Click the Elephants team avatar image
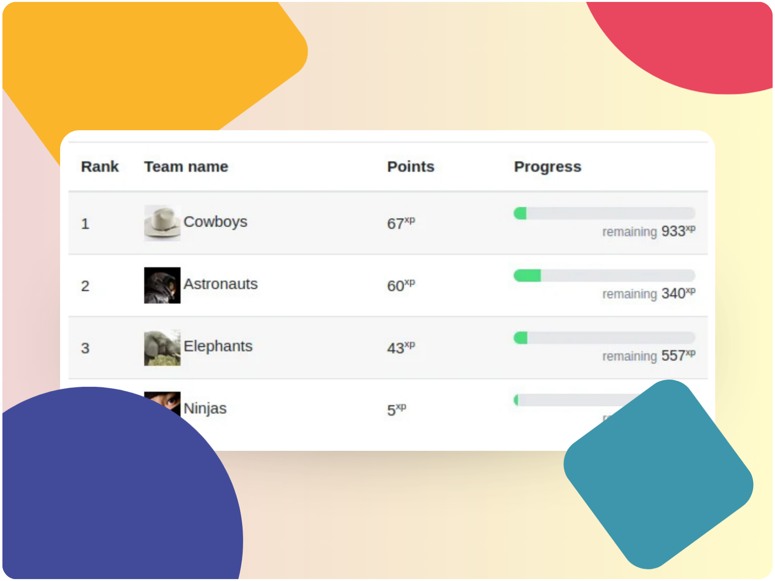 coord(162,348)
